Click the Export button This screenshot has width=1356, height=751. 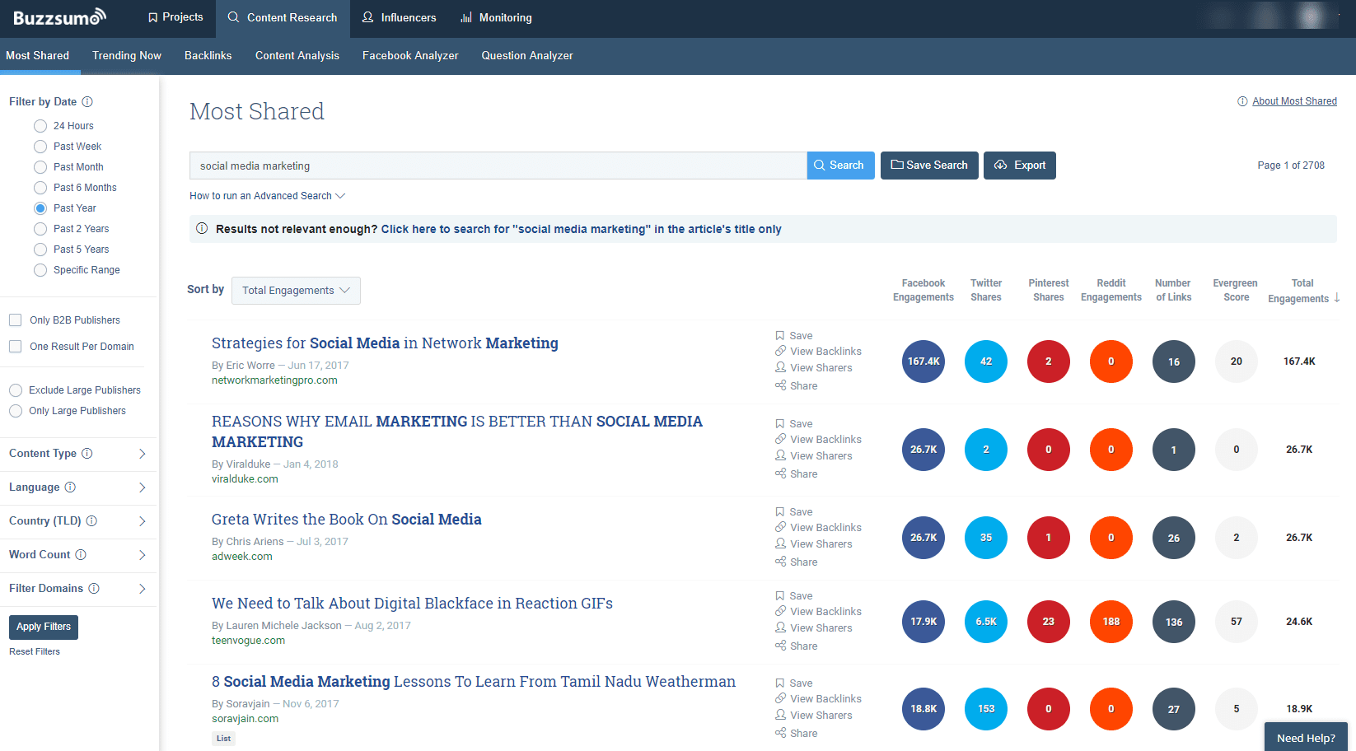point(1020,166)
